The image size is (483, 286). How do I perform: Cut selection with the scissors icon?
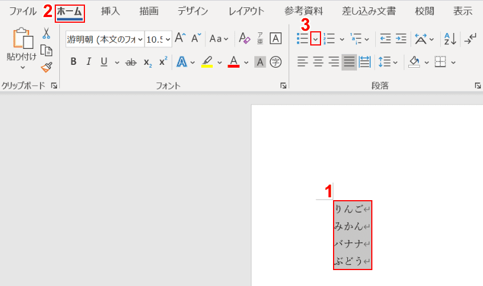46,33
